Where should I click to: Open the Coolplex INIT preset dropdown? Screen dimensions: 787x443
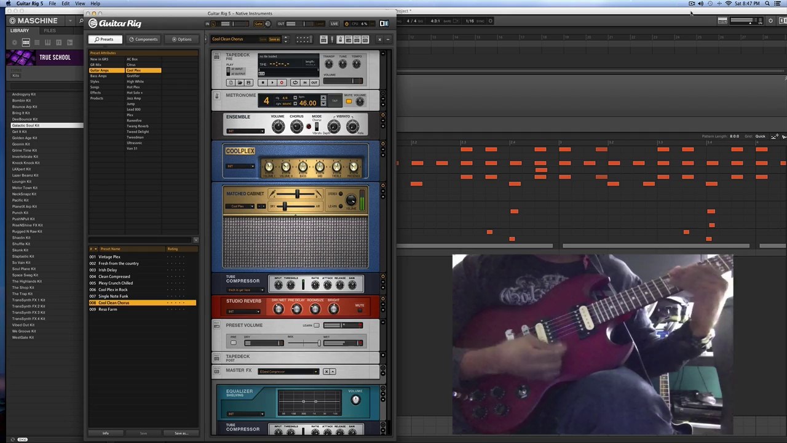pyautogui.click(x=240, y=166)
